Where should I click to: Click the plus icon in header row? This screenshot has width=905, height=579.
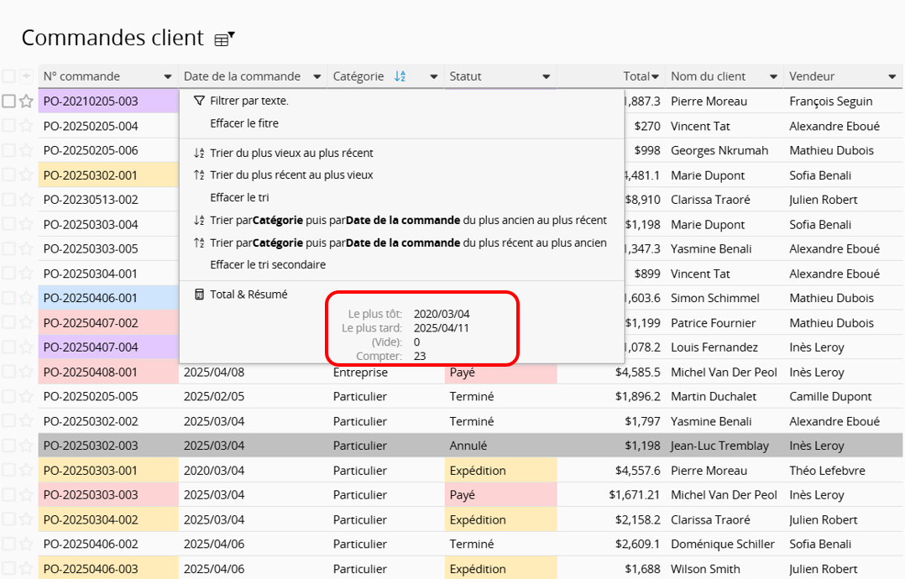click(26, 76)
